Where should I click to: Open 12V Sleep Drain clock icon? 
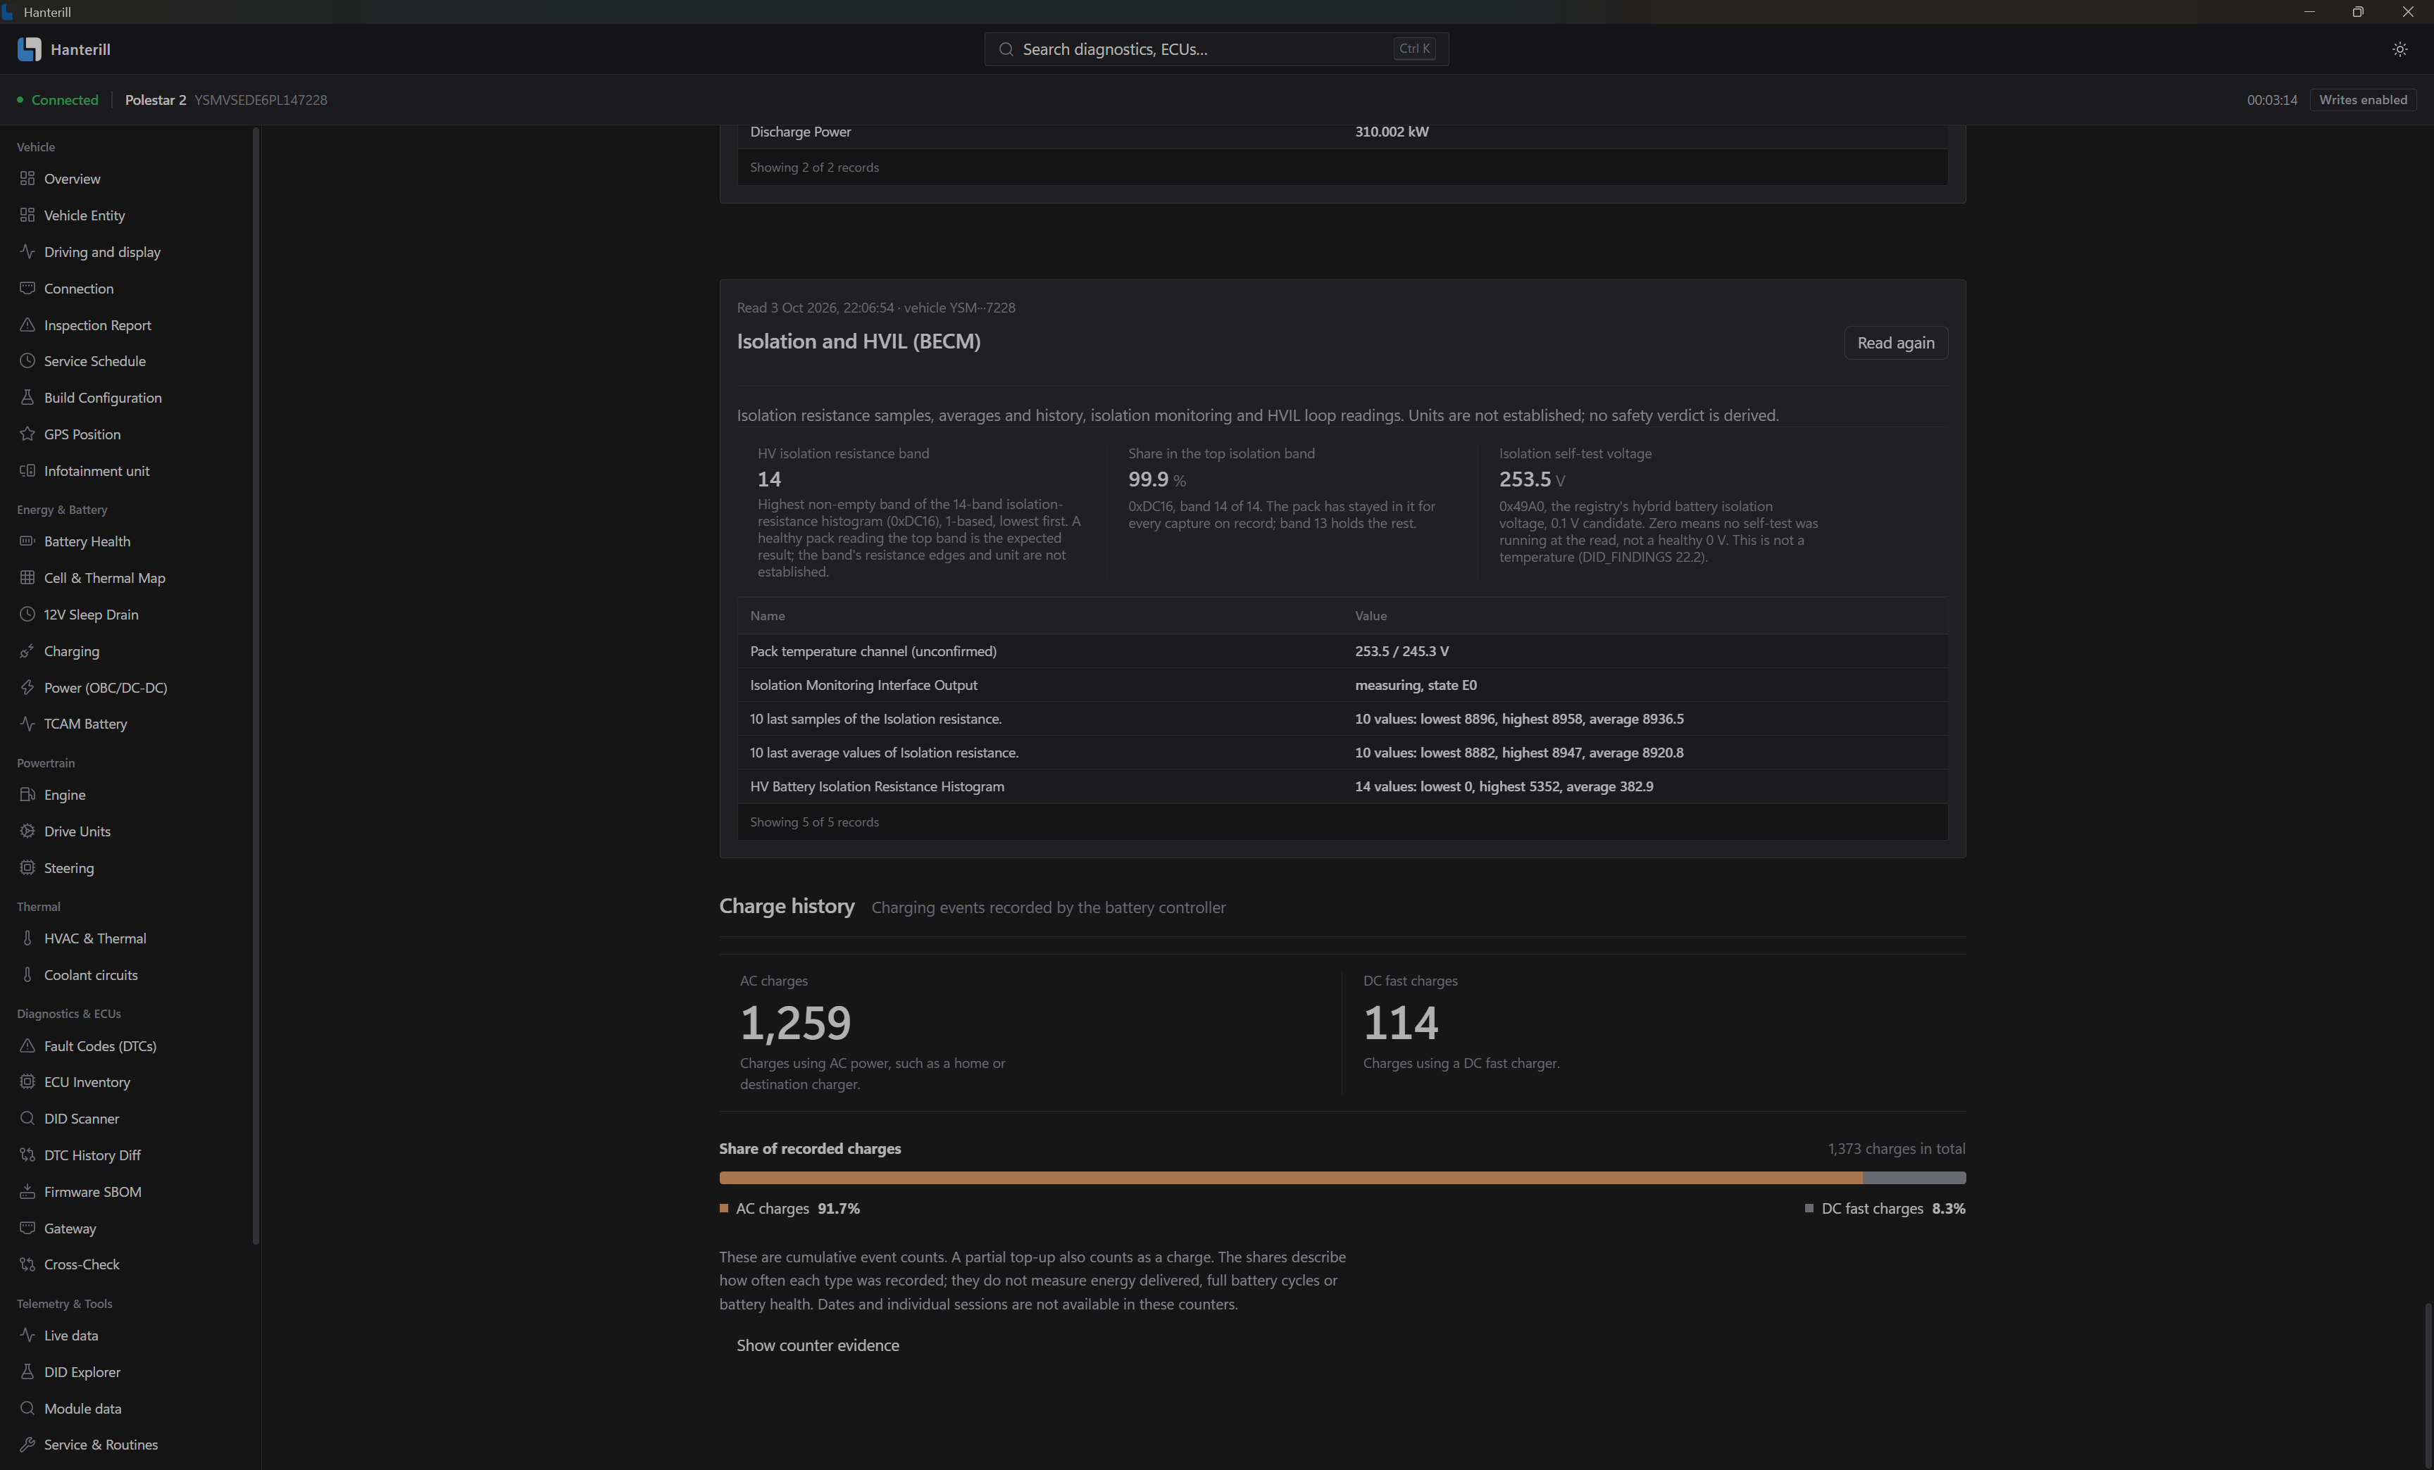click(27, 614)
